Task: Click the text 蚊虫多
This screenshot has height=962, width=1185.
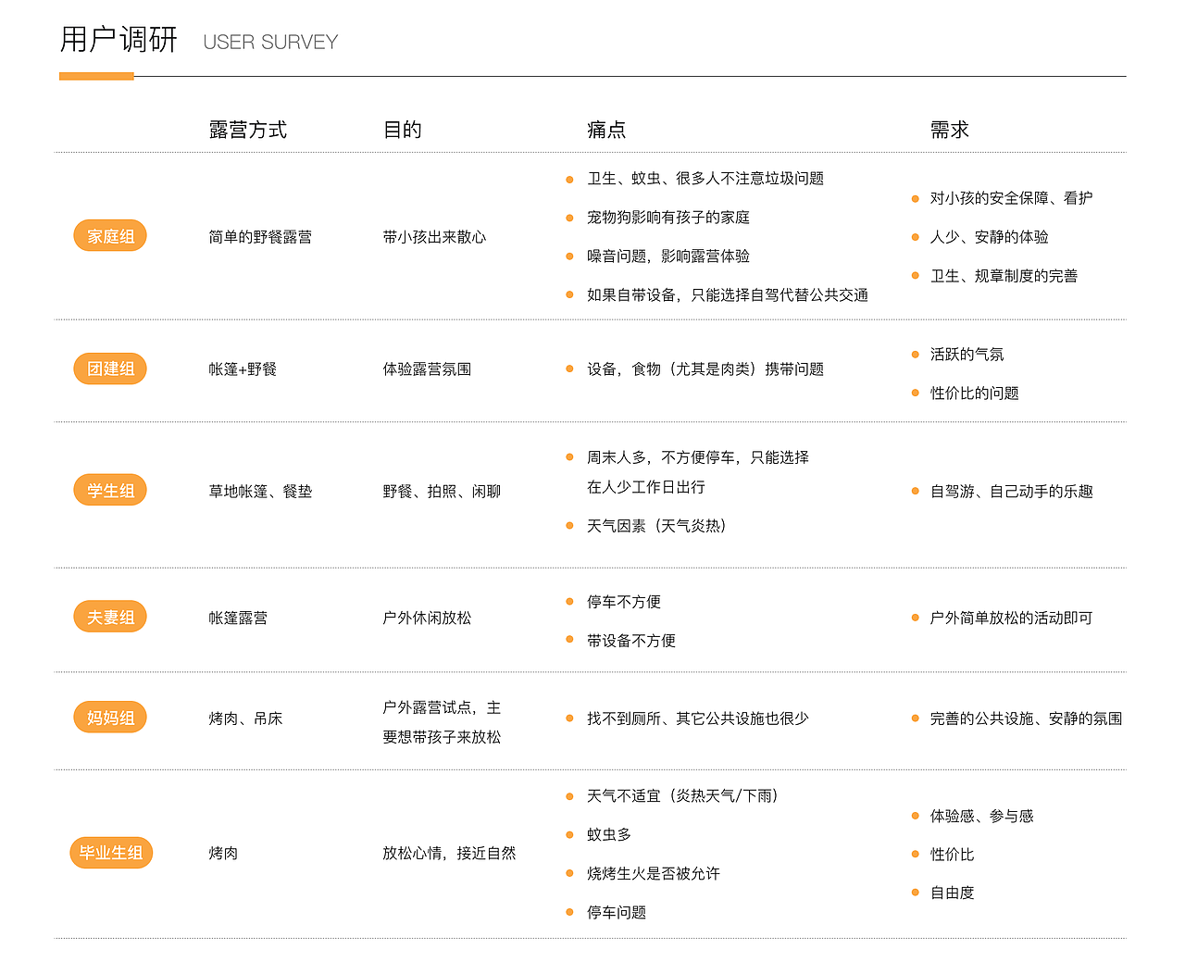Action: click(609, 835)
